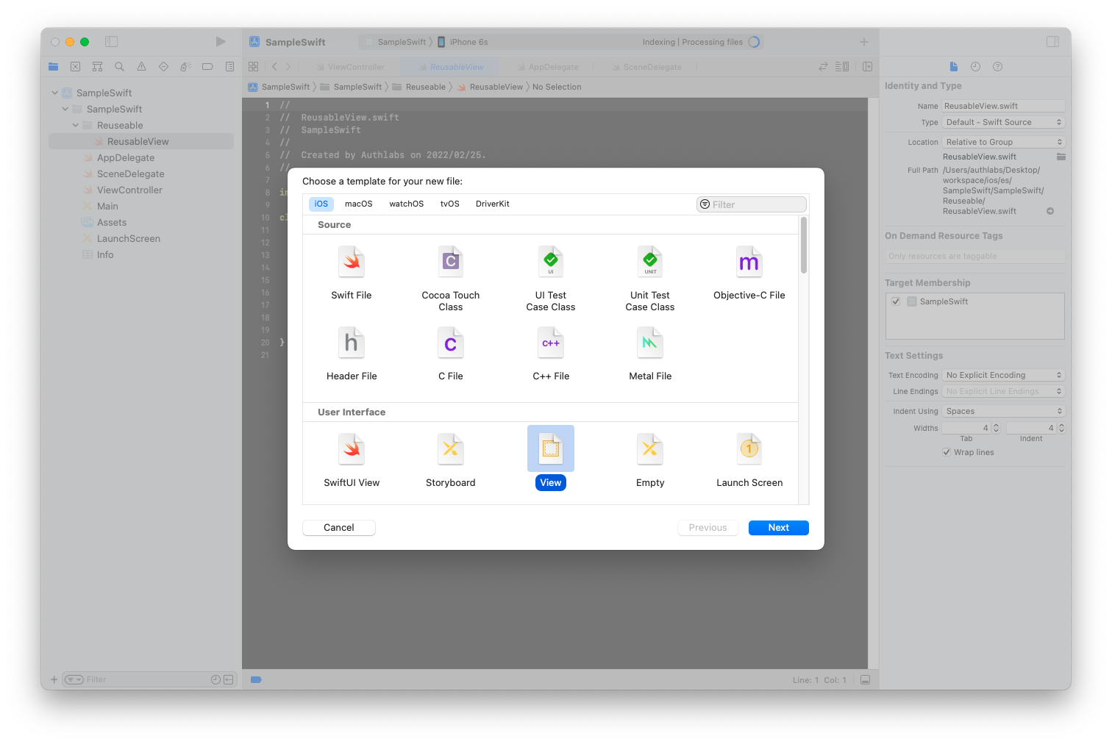Open the Line Endings dropdown
This screenshot has height=744, width=1112.
(1003, 391)
